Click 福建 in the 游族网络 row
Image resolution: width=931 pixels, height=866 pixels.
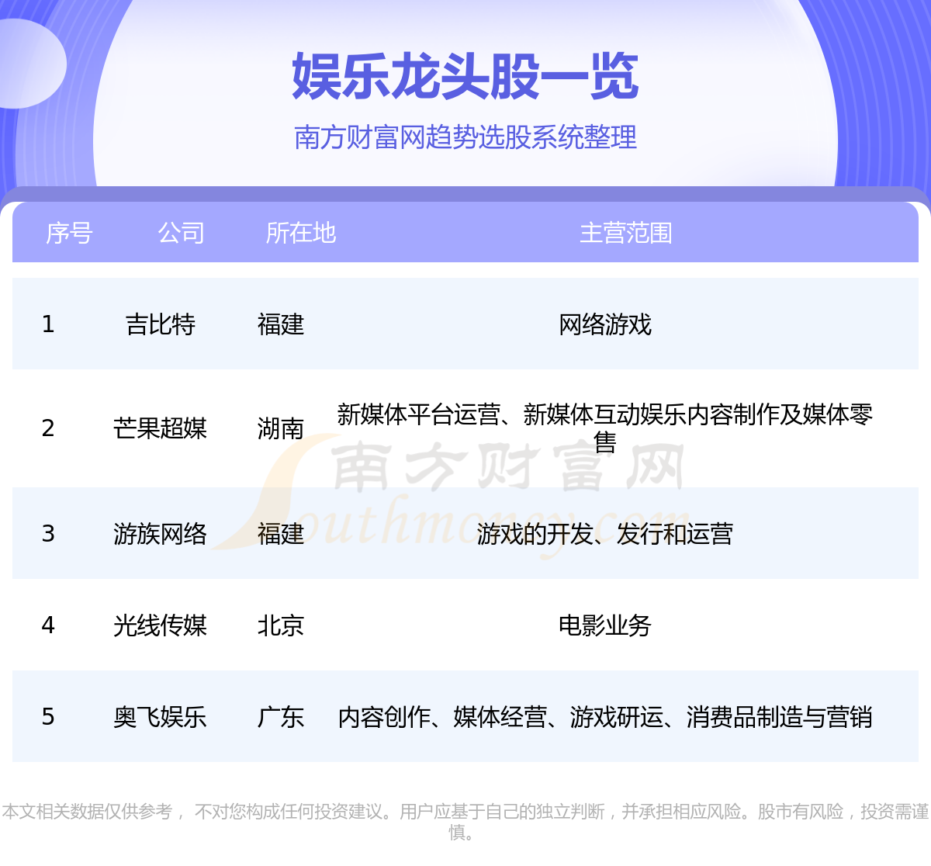281,534
